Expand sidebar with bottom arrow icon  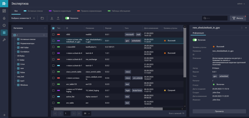click(x=4, y=115)
